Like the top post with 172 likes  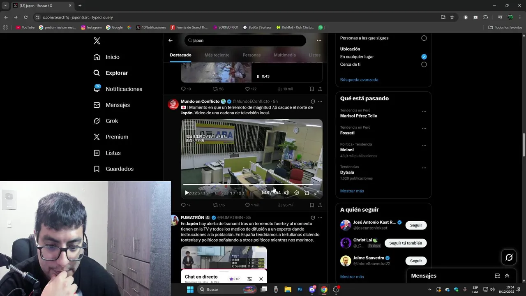click(x=251, y=89)
